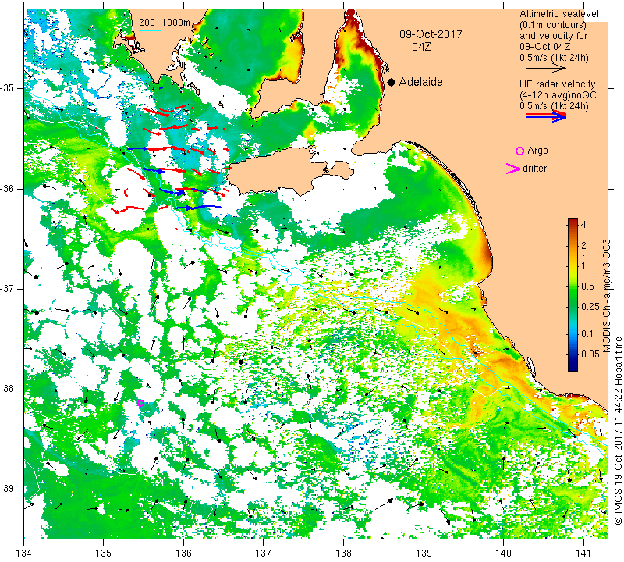Image resolution: width=624 pixels, height=562 pixels.
Task: Click the black Adelaide city marker dot
Action: click(392, 82)
